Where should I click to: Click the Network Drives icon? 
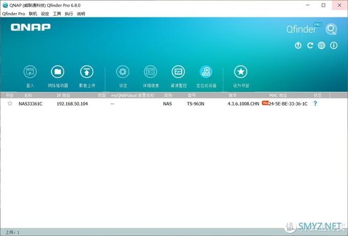point(57,72)
